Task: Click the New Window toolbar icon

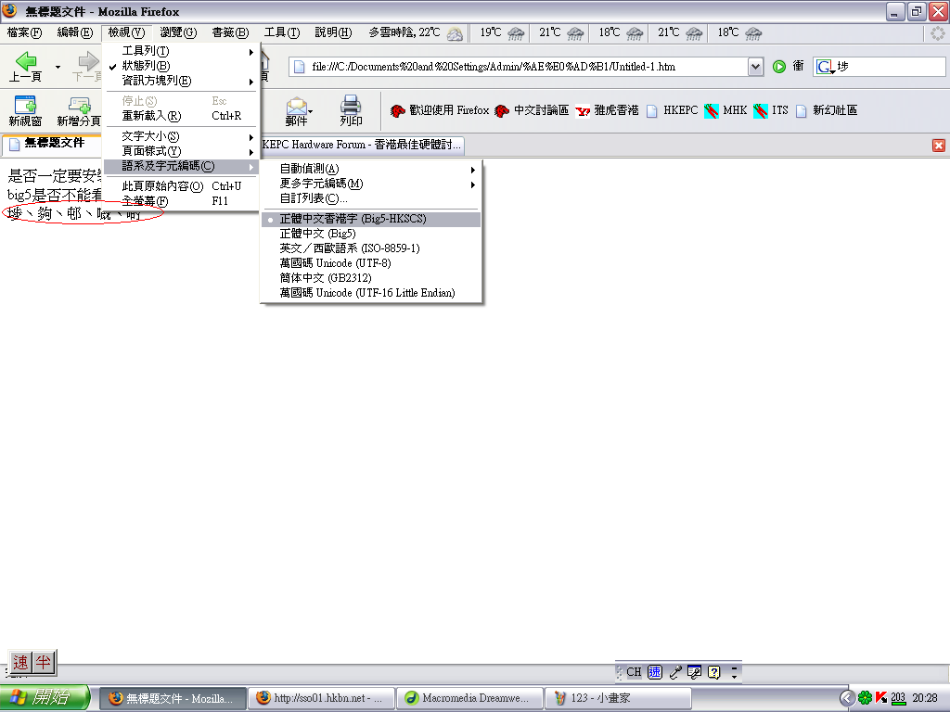Action: [25, 110]
